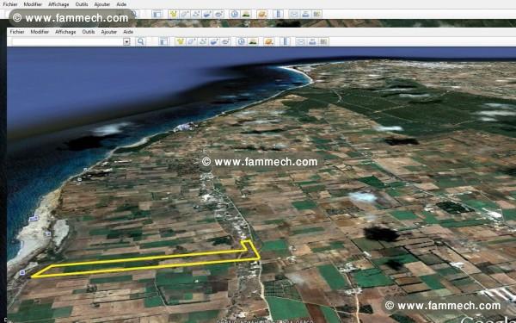Open the Outils menu in front window
The width and height of the screenshot is (516, 323).
89,32
